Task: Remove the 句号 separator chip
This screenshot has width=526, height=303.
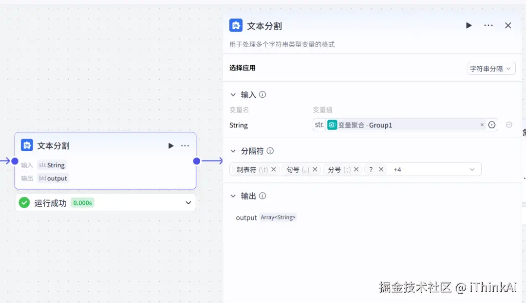Action: coord(315,169)
